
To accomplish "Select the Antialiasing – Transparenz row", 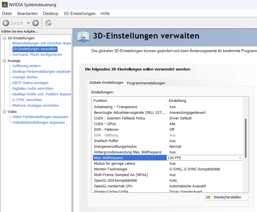I will coord(167,107).
